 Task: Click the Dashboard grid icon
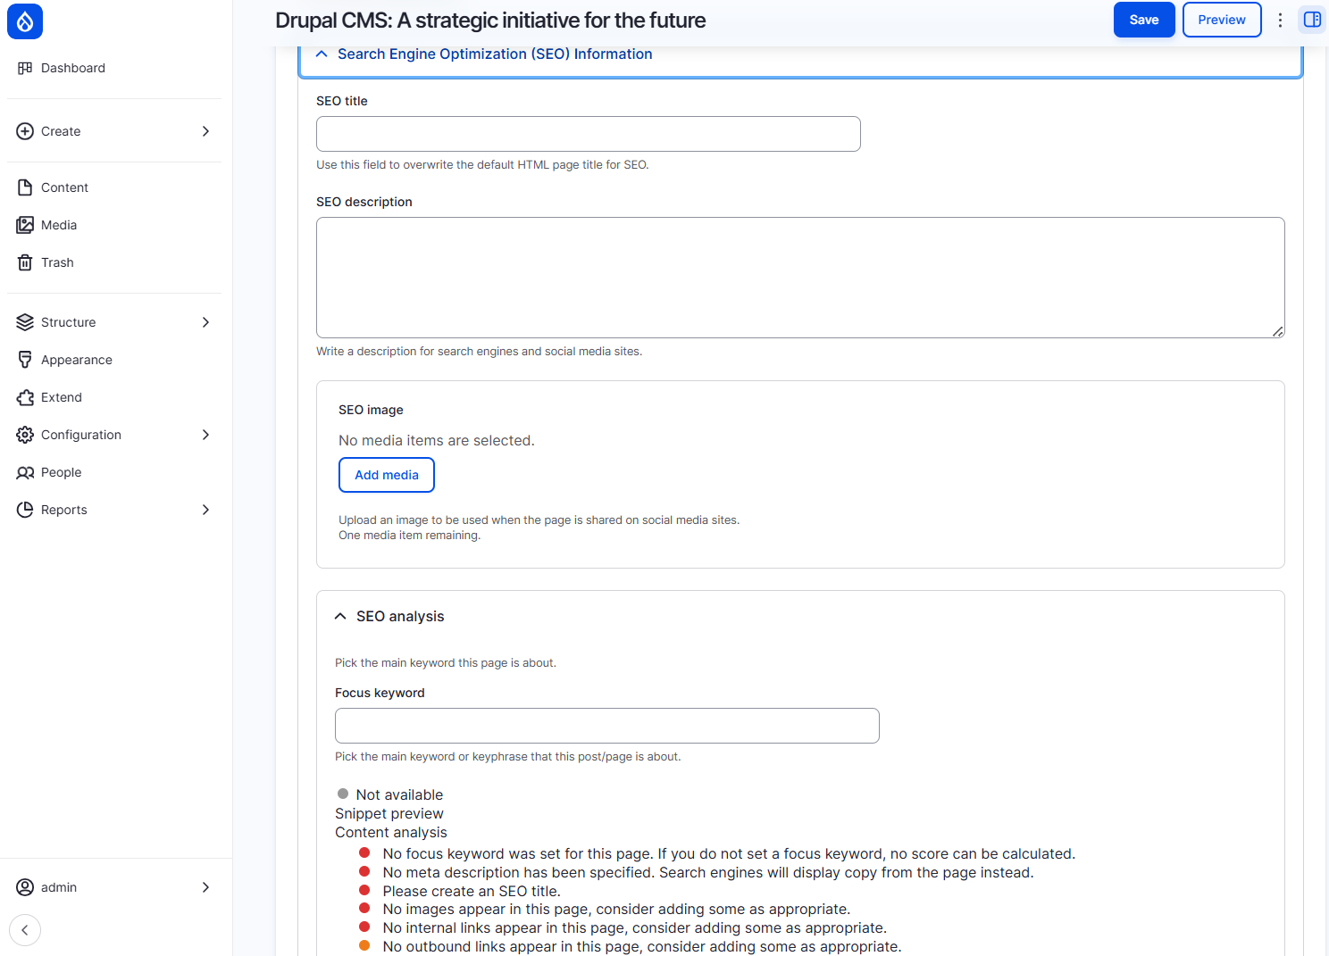coord(25,68)
